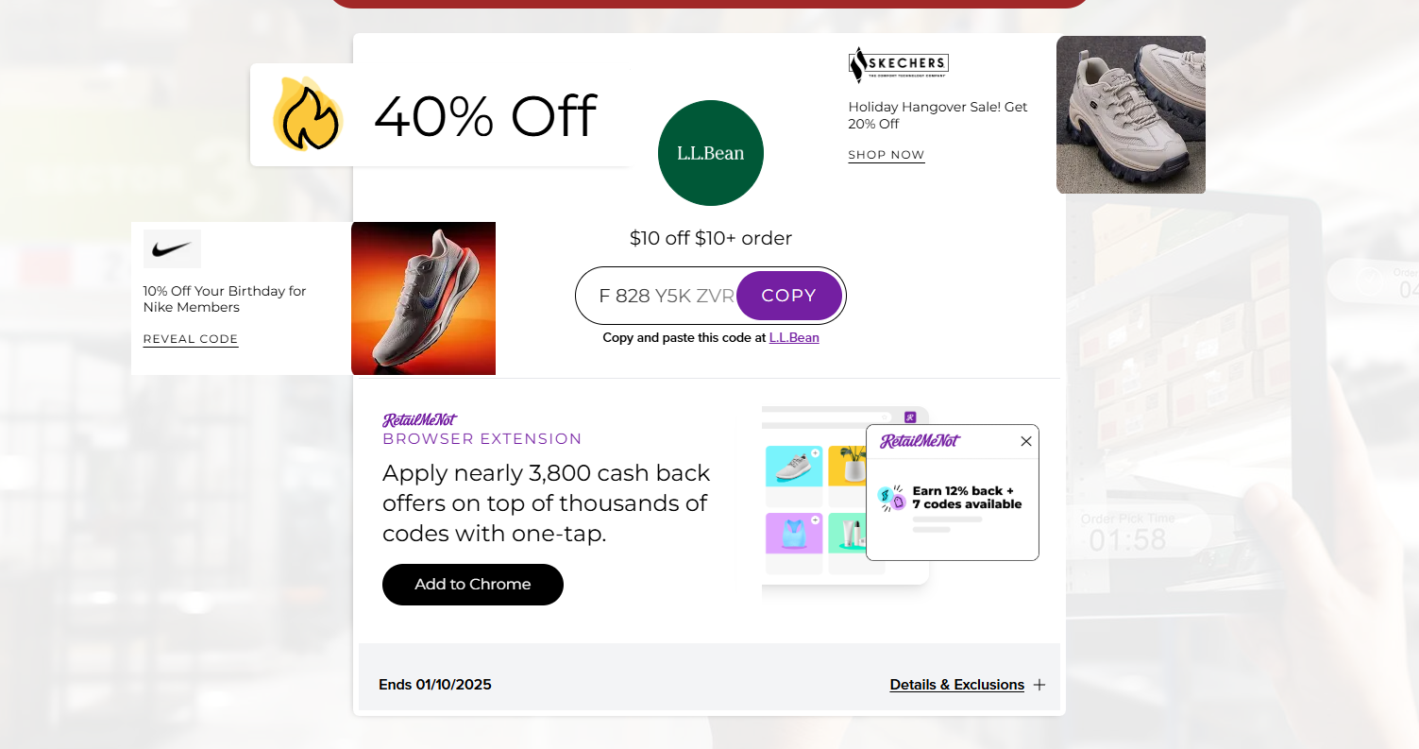1419x749 pixels.
Task: Copy the L.L.Bean coupon code
Action: [788, 296]
